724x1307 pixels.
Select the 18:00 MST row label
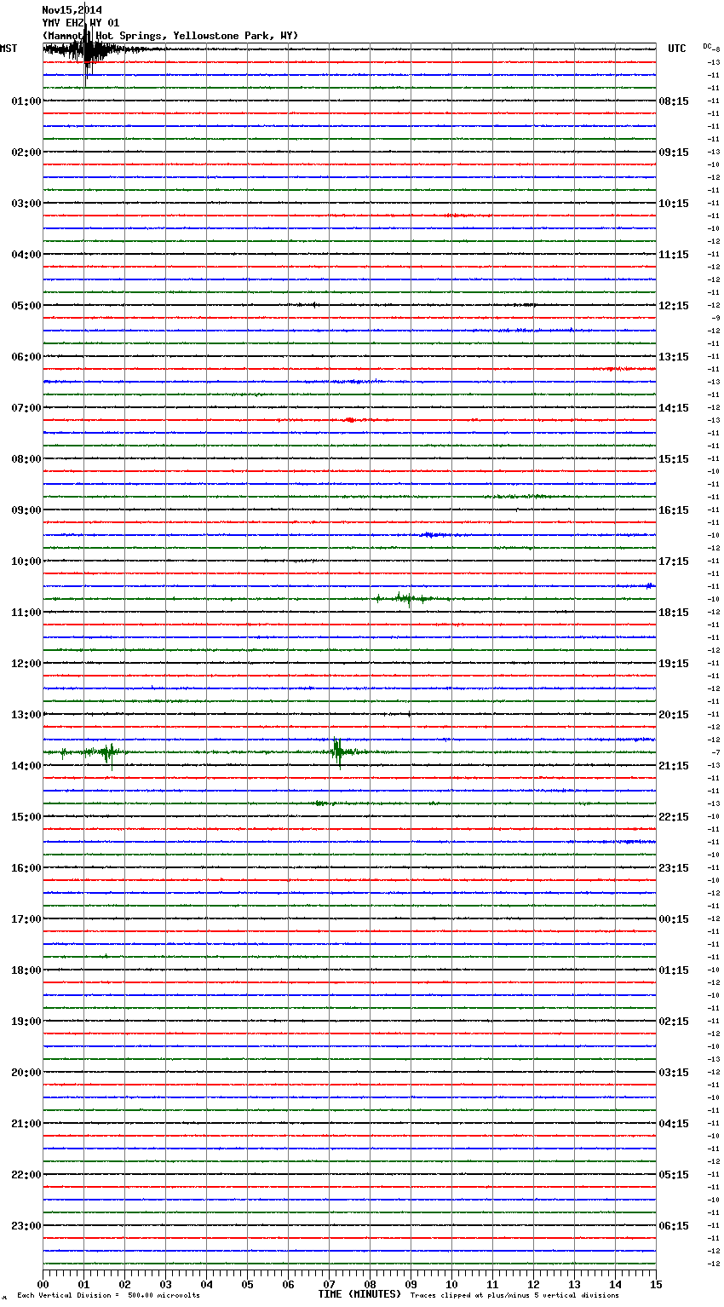click(26, 970)
